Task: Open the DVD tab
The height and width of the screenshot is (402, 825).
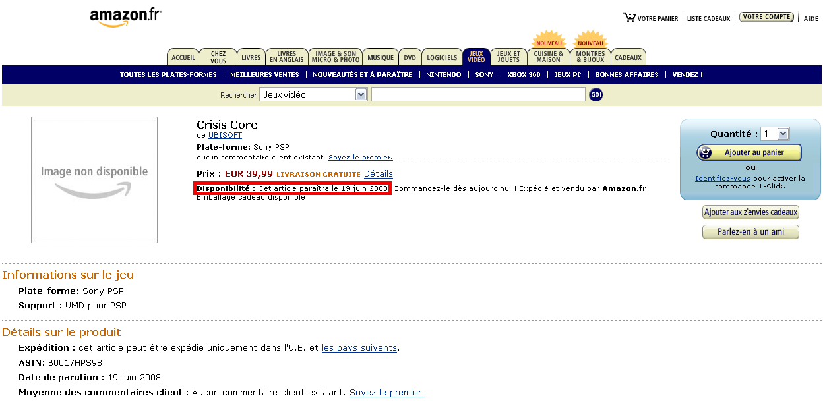Action: tap(410, 57)
